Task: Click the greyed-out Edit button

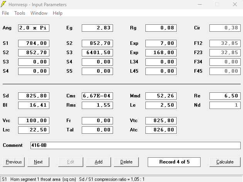Action: coord(71,162)
